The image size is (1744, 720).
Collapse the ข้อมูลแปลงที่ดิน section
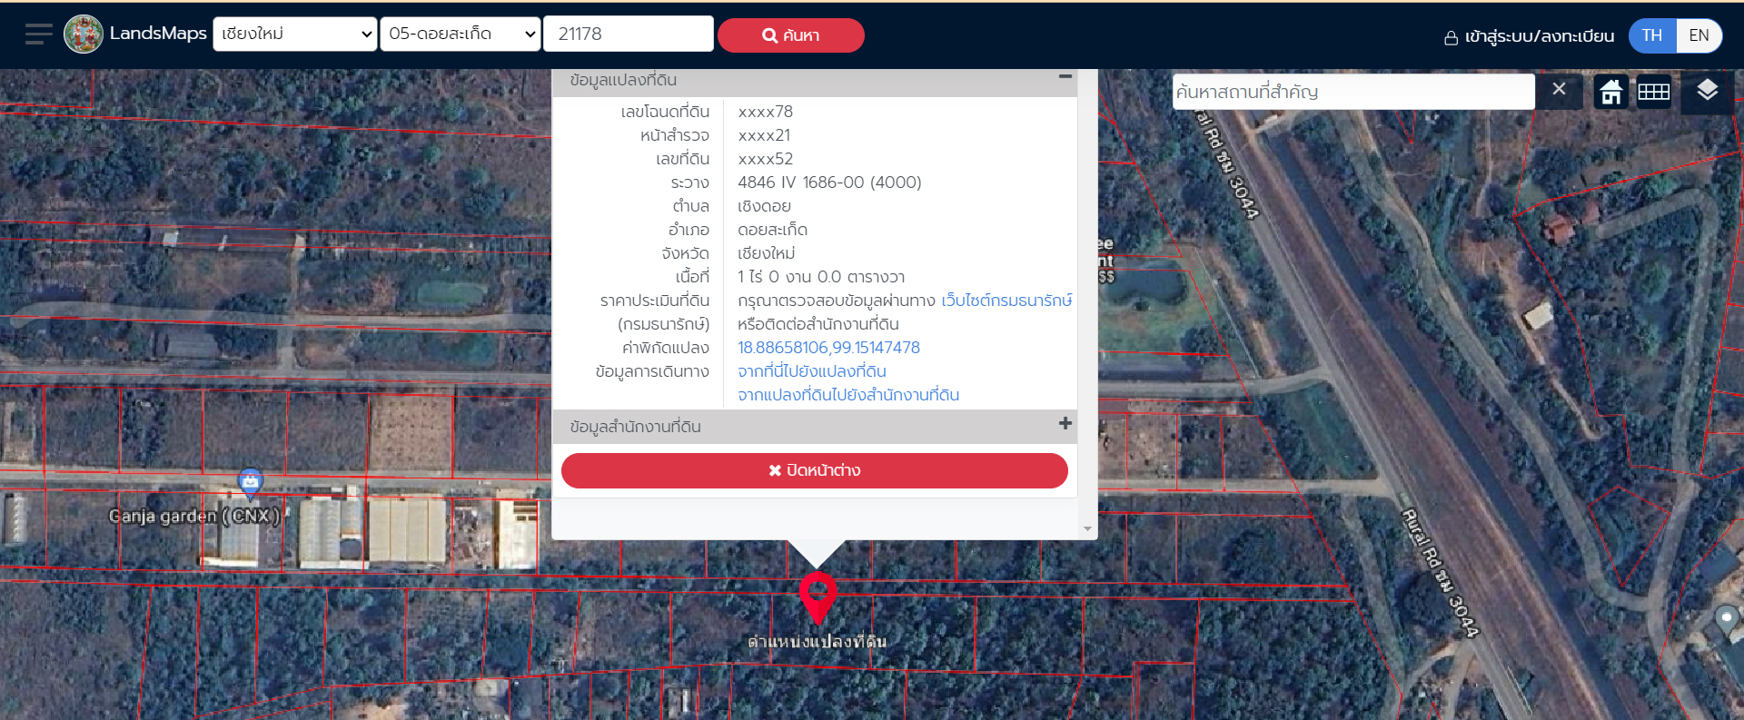(x=1065, y=77)
